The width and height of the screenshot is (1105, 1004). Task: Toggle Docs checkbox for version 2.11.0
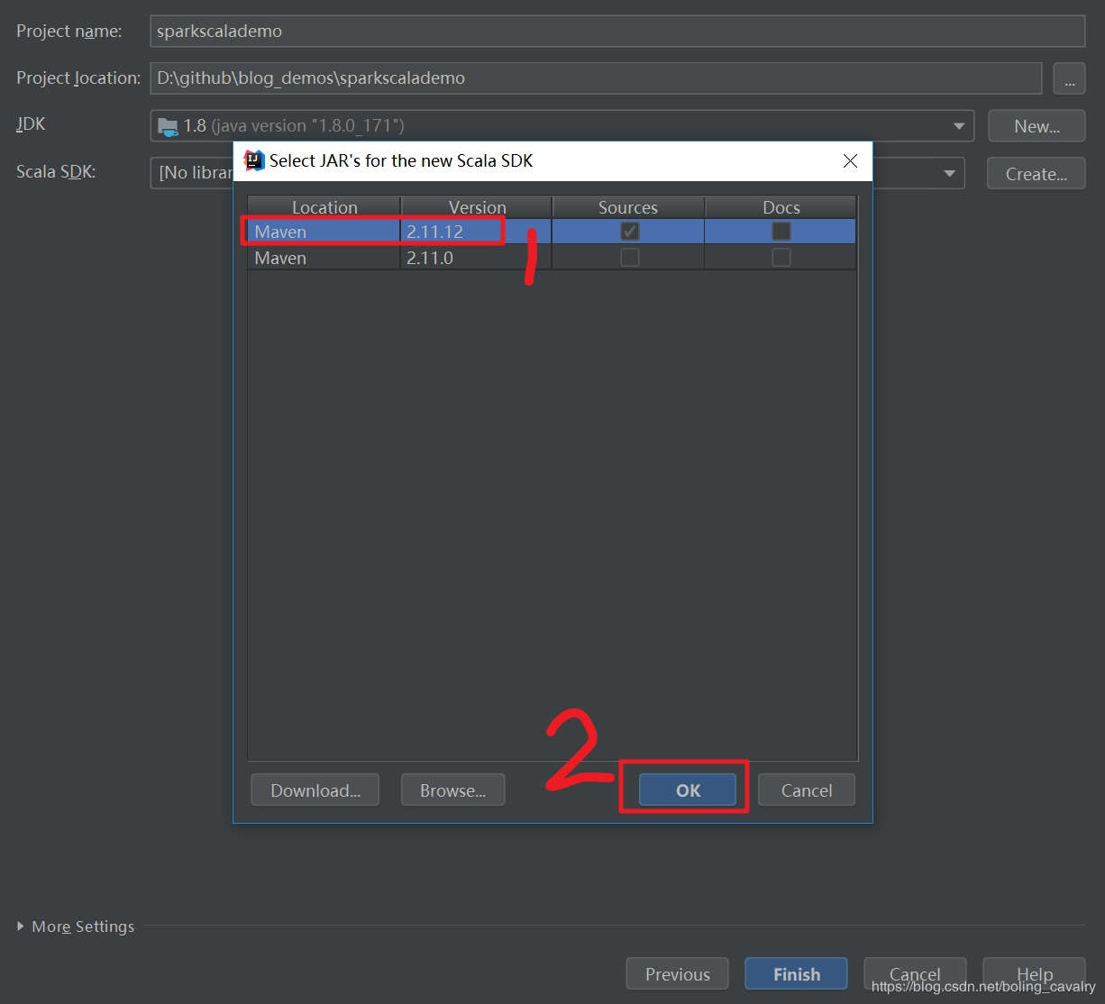pos(781,258)
